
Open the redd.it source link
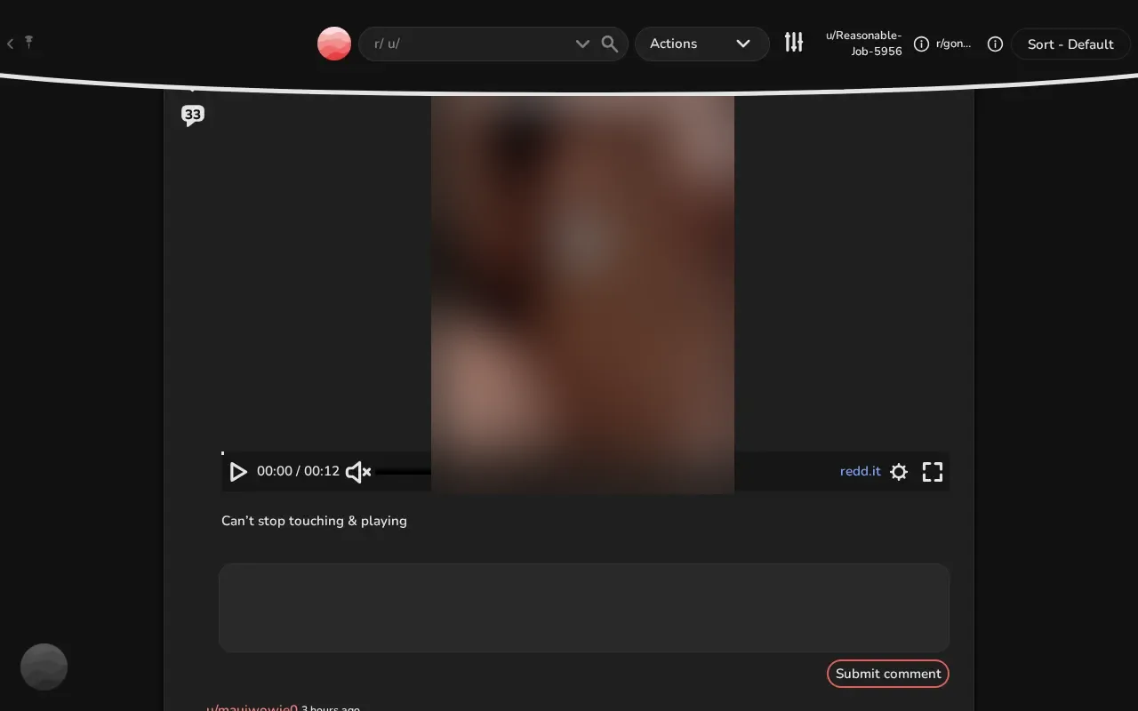tap(860, 471)
